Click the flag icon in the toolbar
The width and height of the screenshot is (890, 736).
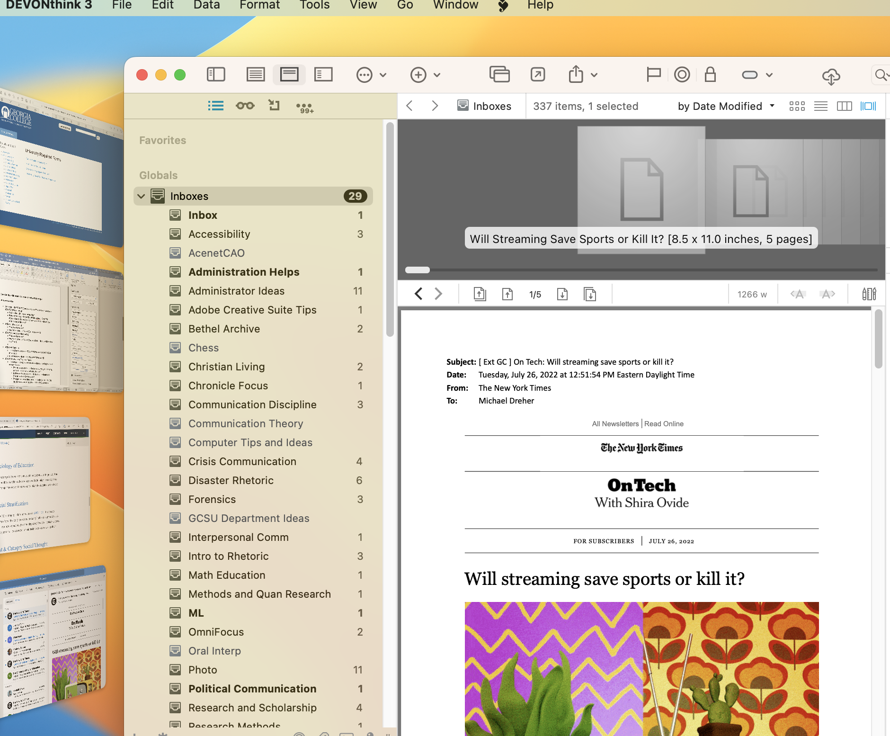pyautogui.click(x=653, y=74)
